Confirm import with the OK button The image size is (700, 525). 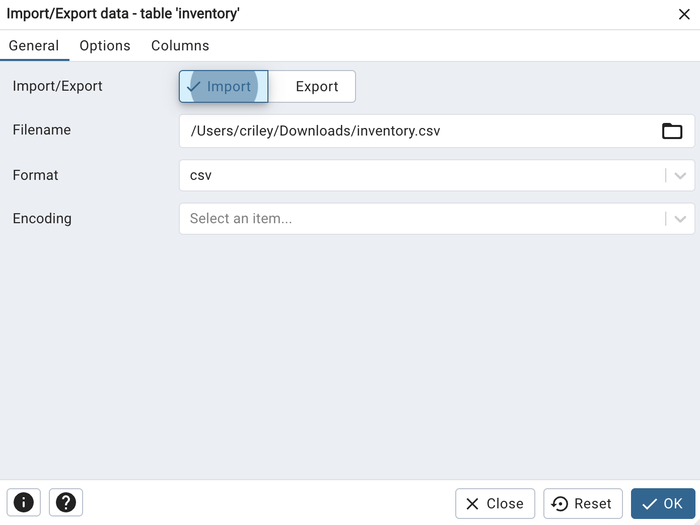click(x=663, y=503)
